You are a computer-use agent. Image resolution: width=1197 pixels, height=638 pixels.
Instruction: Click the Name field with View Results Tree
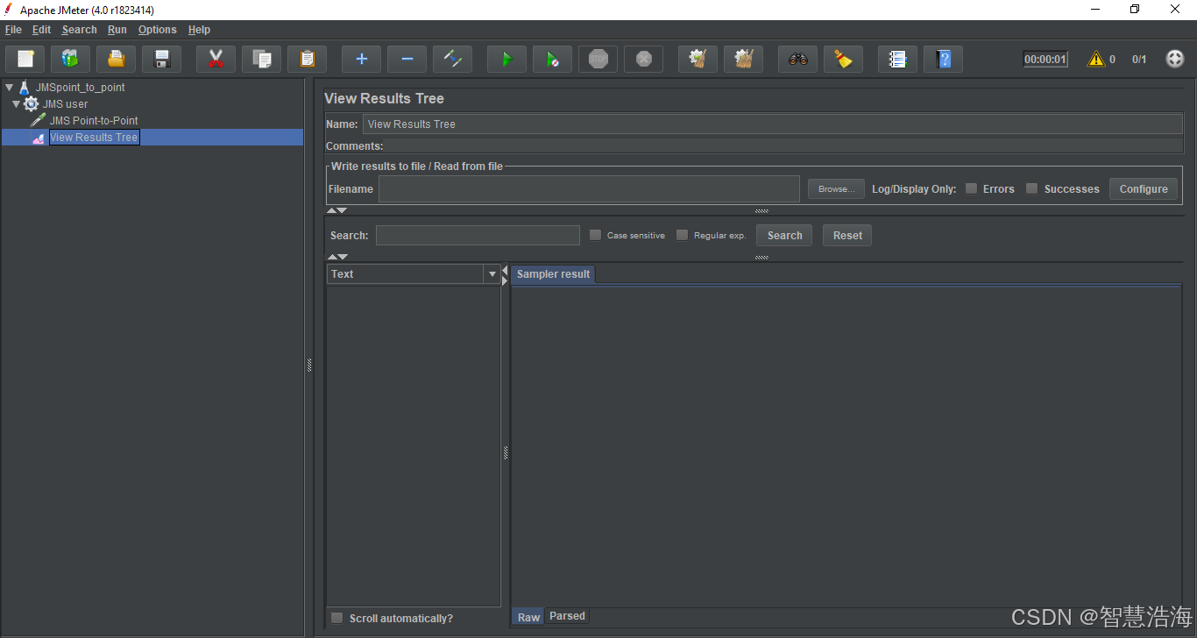(773, 124)
